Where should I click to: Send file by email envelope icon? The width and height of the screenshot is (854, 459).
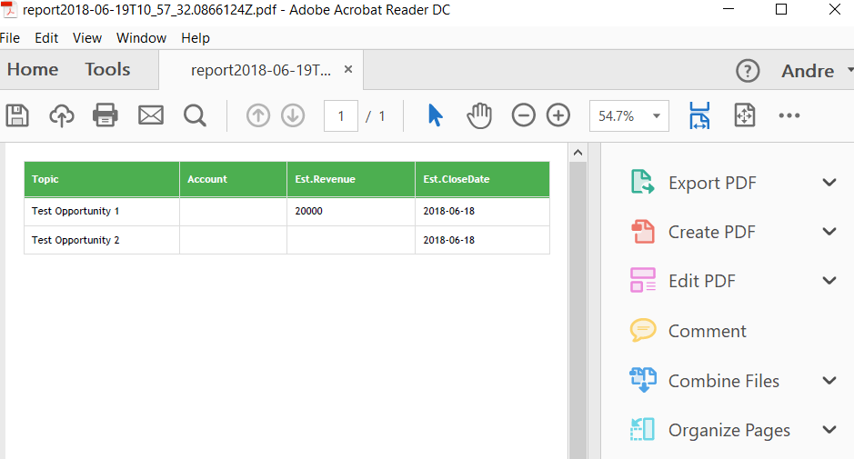(150, 115)
